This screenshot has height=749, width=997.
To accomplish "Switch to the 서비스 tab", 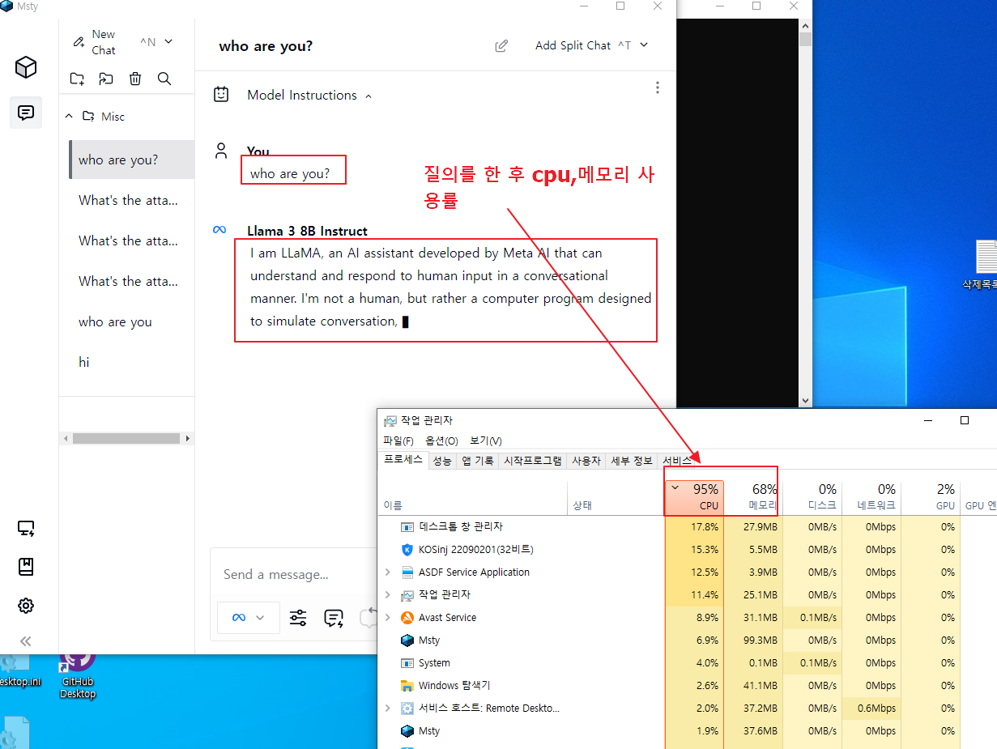I will (x=677, y=461).
